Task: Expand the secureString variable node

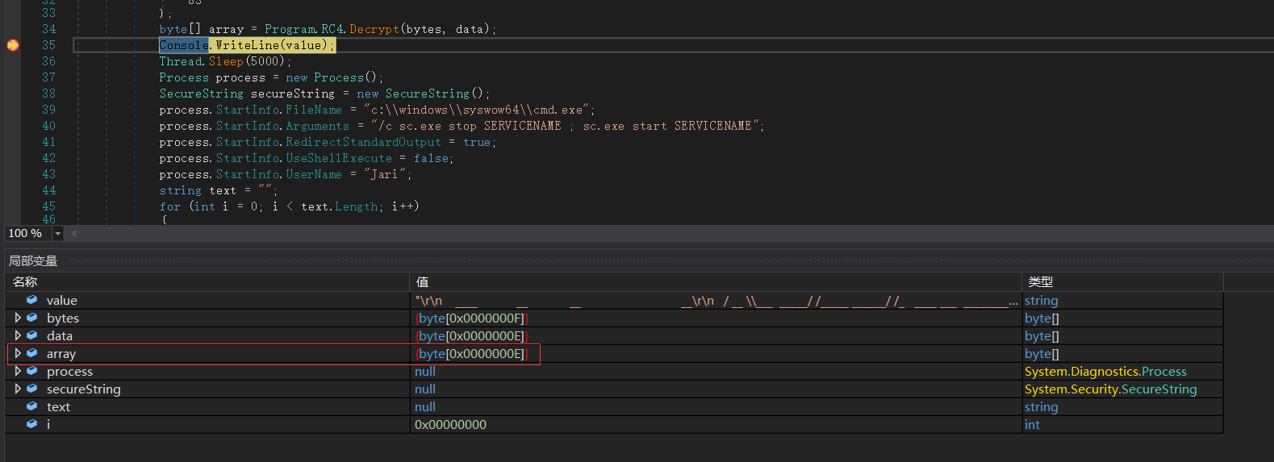Action: [18, 389]
